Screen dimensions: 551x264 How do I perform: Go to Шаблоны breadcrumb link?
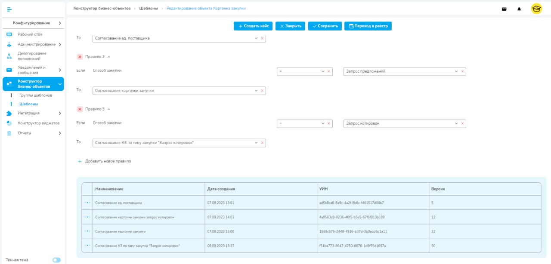(x=149, y=9)
